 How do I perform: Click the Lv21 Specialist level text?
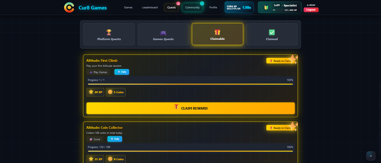point(285,5)
